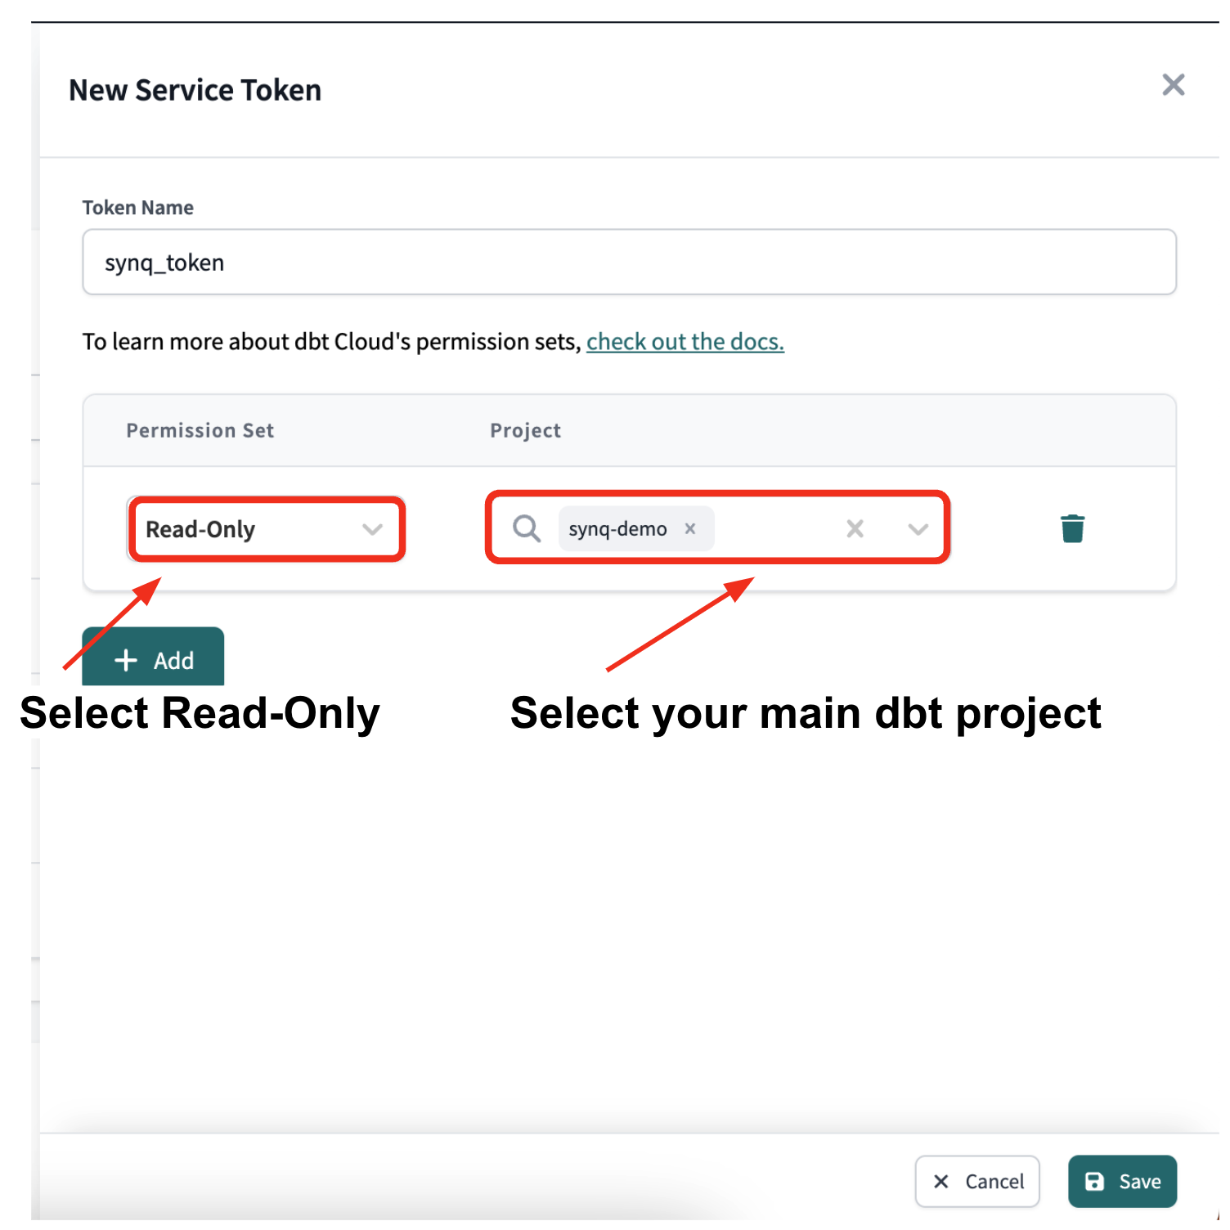Click the Token Name field label
This screenshot has width=1230, height=1230.
tap(137, 208)
